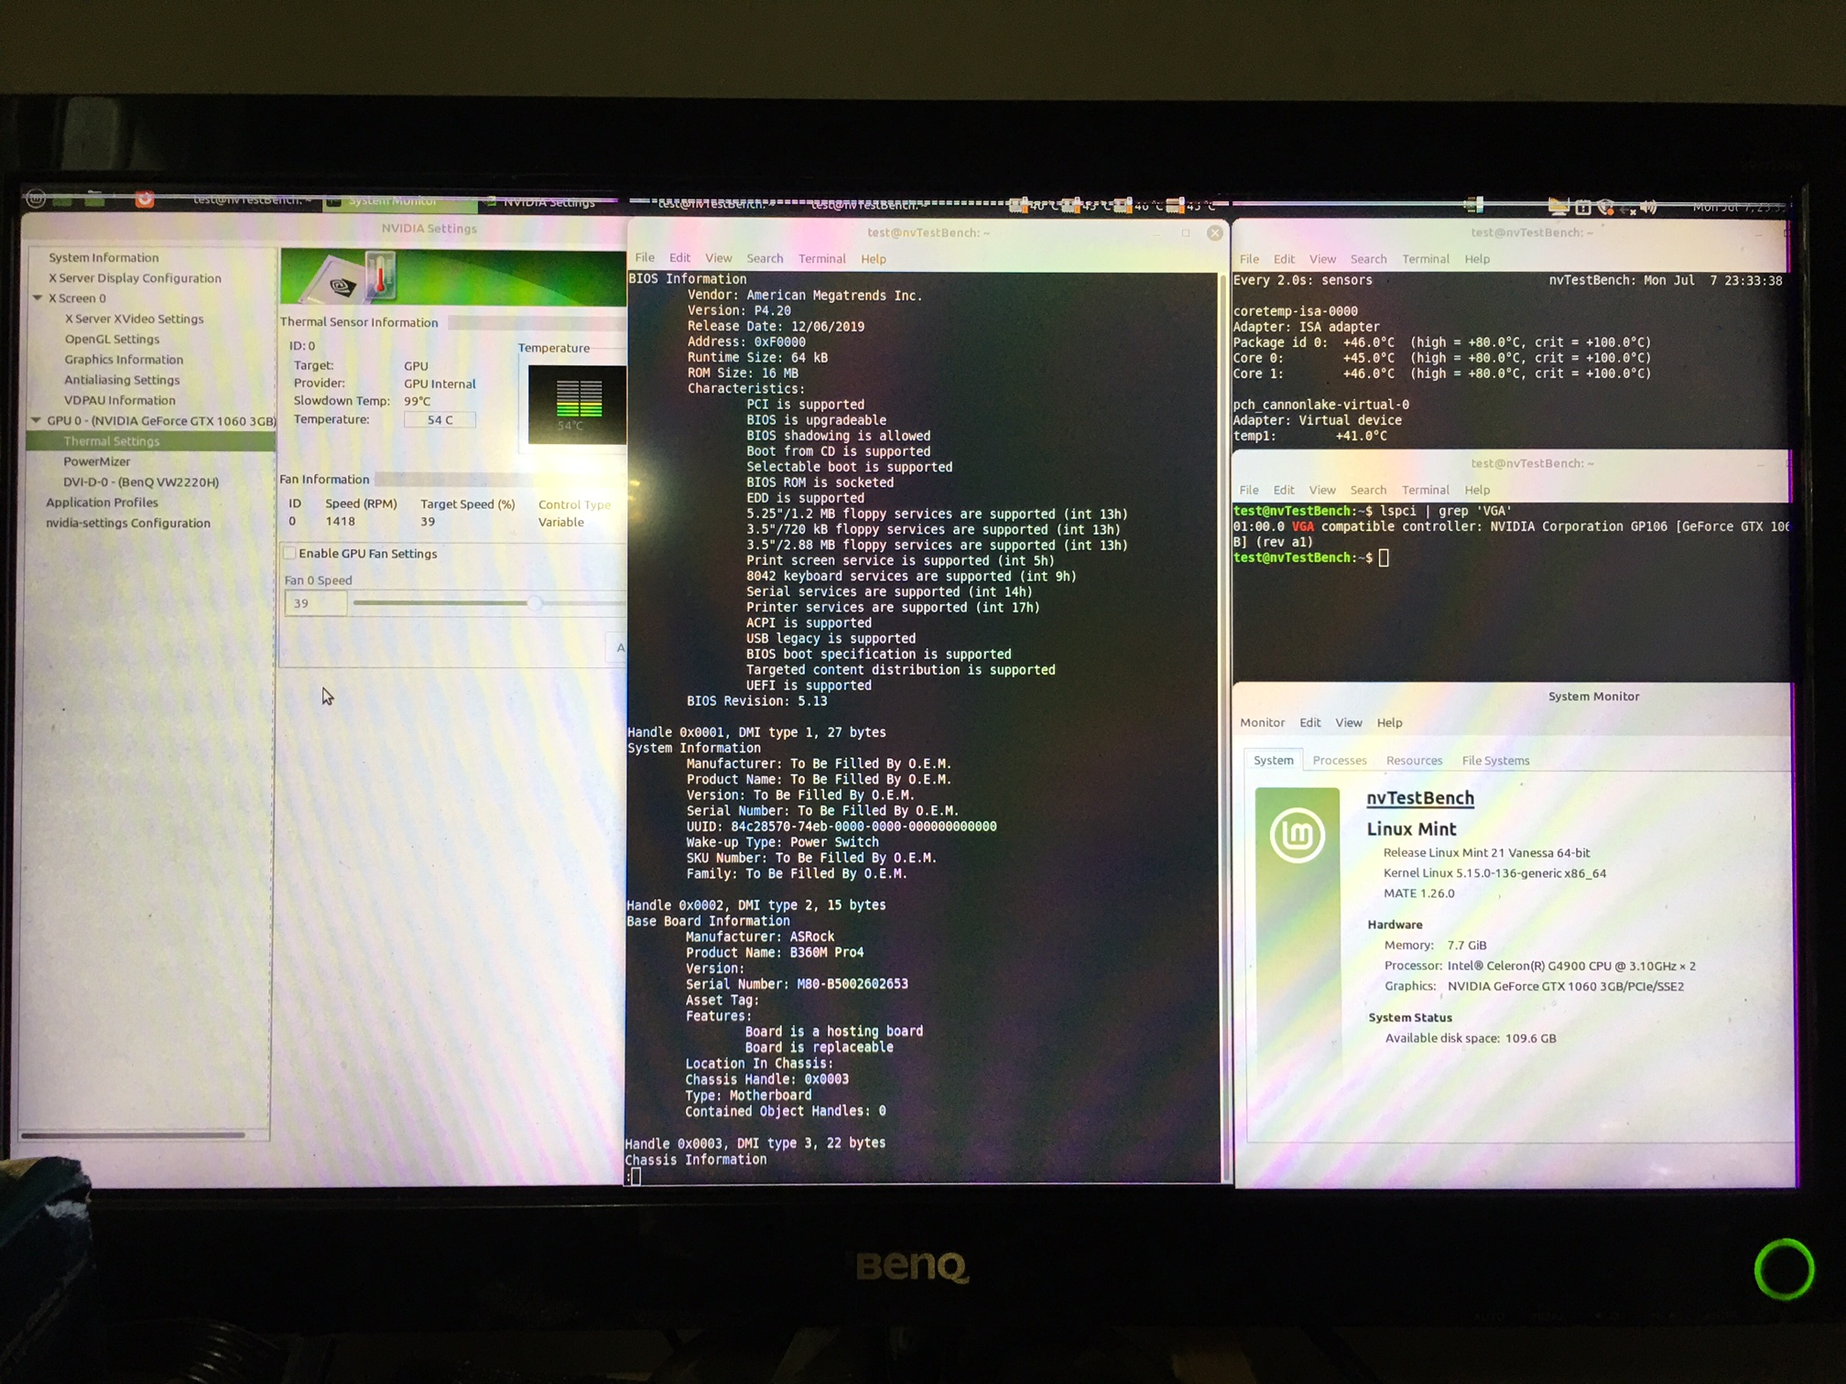Open View menu in BIOS Information terminal
Image resolution: width=1846 pixels, height=1384 pixels.
click(718, 258)
